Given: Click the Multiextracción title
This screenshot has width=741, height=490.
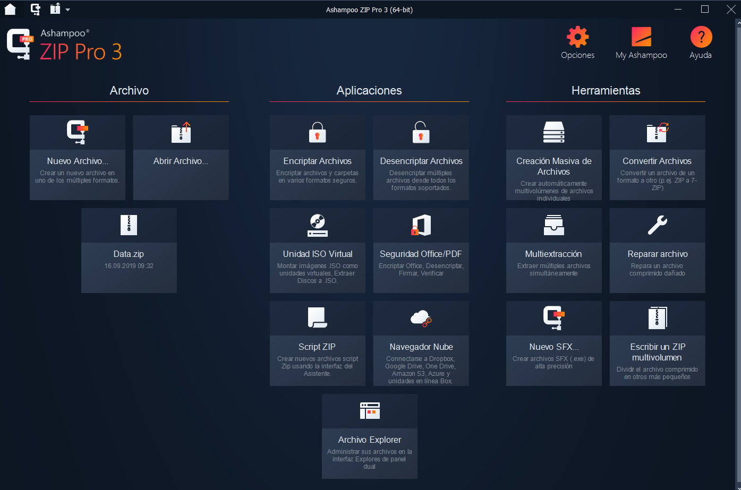Looking at the screenshot, I should pyautogui.click(x=553, y=254).
